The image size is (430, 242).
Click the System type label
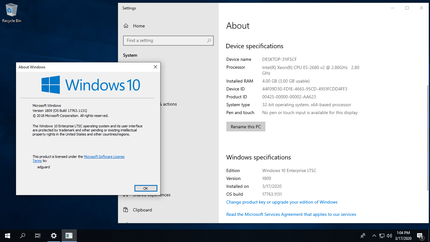(x=238, y=105)
